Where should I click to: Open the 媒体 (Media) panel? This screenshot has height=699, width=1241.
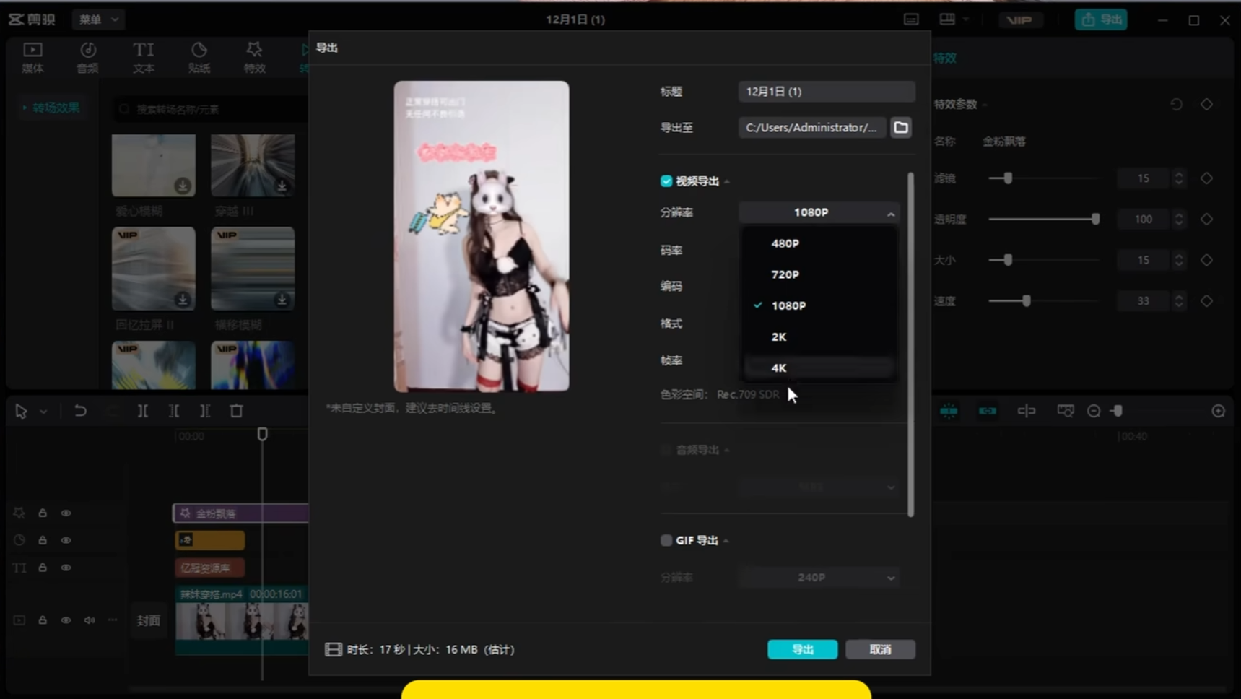(x=32, y=56)
